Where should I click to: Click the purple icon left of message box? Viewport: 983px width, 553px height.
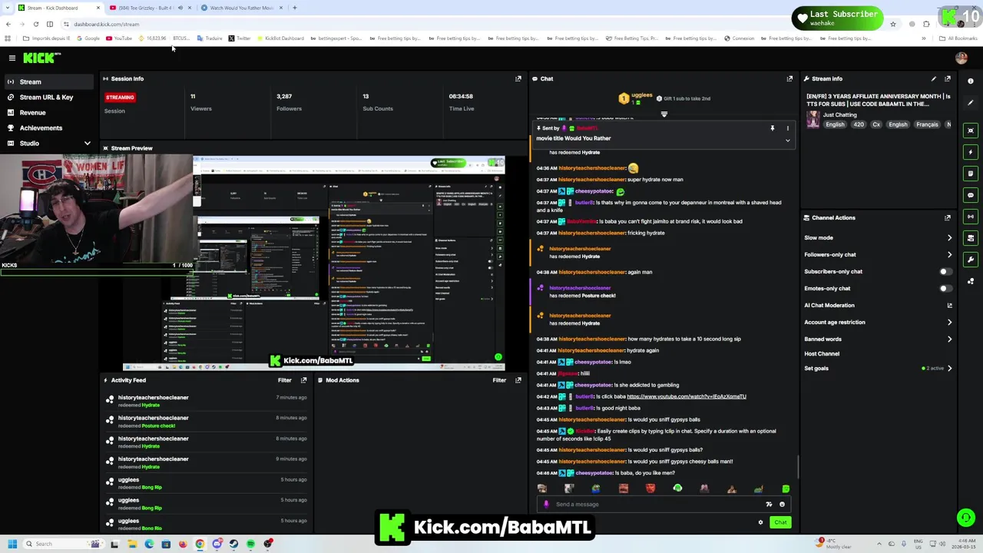pyautogui.click(x=546, y=505)
